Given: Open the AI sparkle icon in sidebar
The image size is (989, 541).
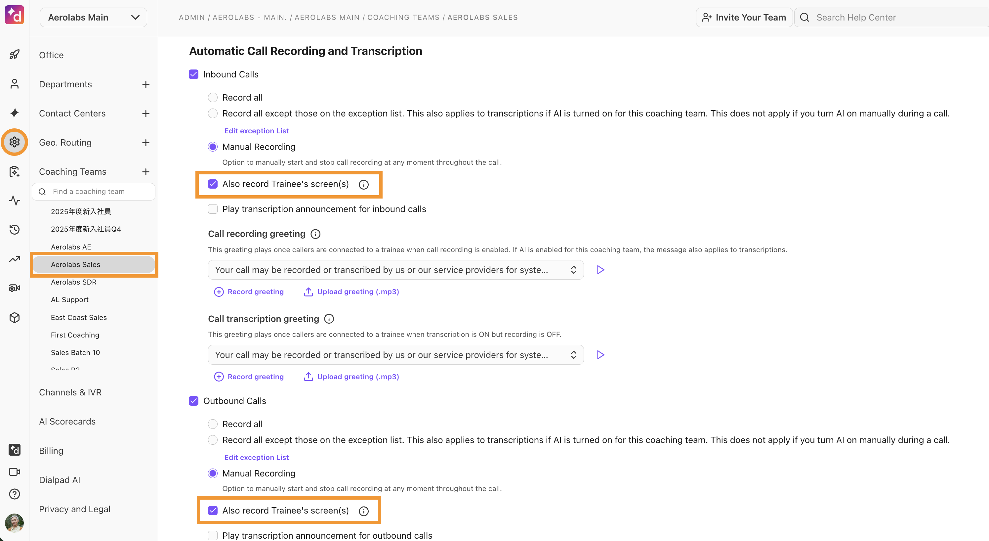Looking at the screenshot, I should 14,113.
